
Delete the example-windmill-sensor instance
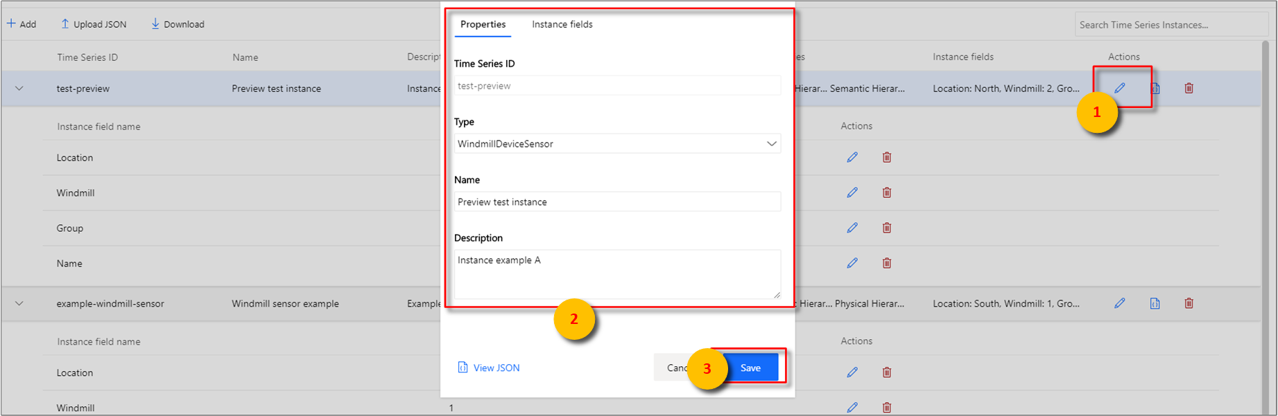(1189, 303)
